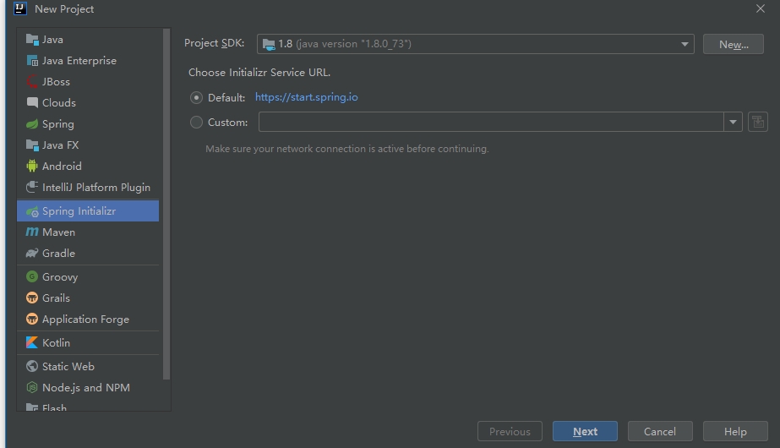Screen dimensions: 780x448
Task: Click the project type list scrollbar
Action: pos(166,203)
